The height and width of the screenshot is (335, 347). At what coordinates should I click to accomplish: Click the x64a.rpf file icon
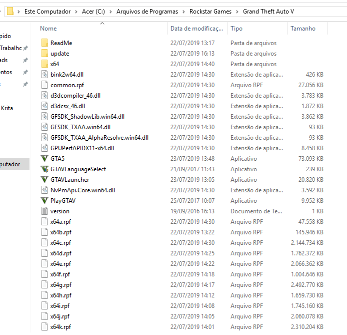point(44,222)
